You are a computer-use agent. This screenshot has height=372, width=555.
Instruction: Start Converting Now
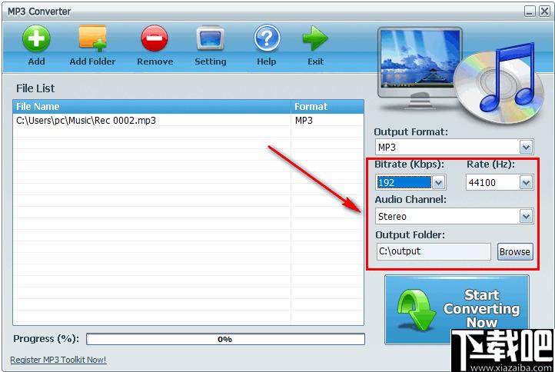point(457,309)
